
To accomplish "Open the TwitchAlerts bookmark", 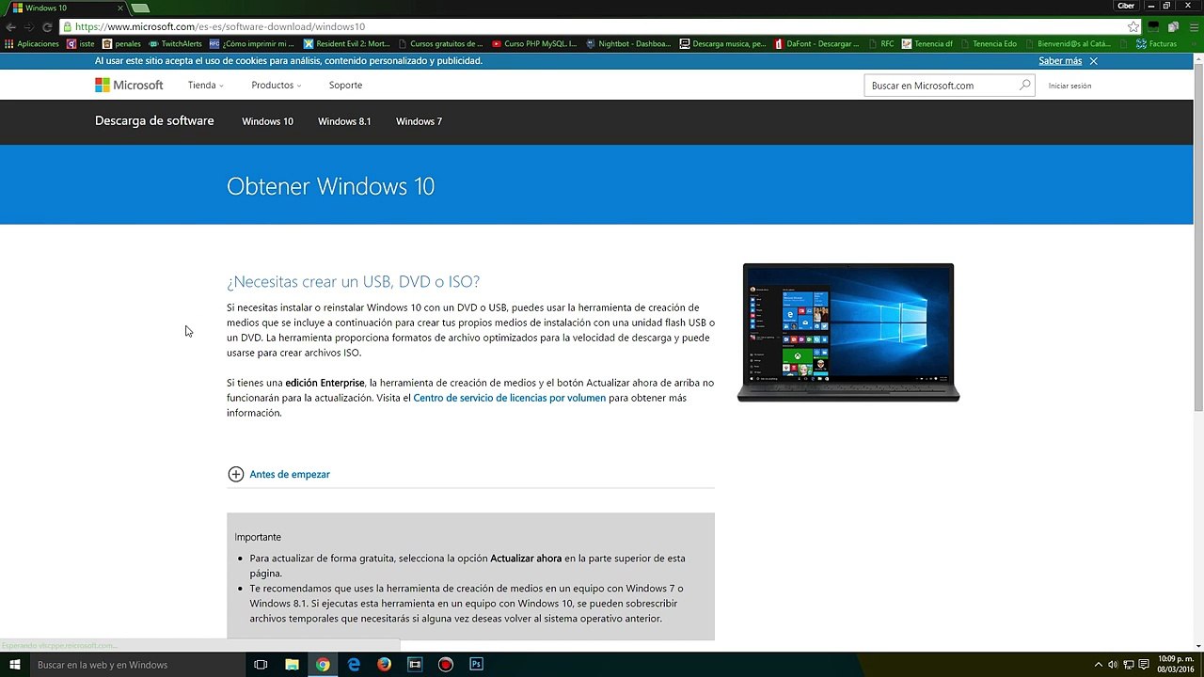I will 175,43.
